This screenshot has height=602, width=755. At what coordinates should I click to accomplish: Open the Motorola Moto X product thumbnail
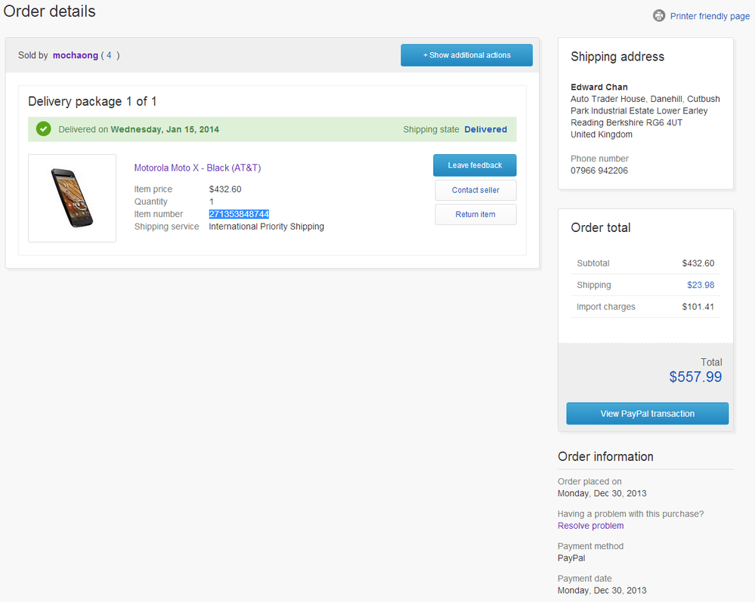[73, 198]
